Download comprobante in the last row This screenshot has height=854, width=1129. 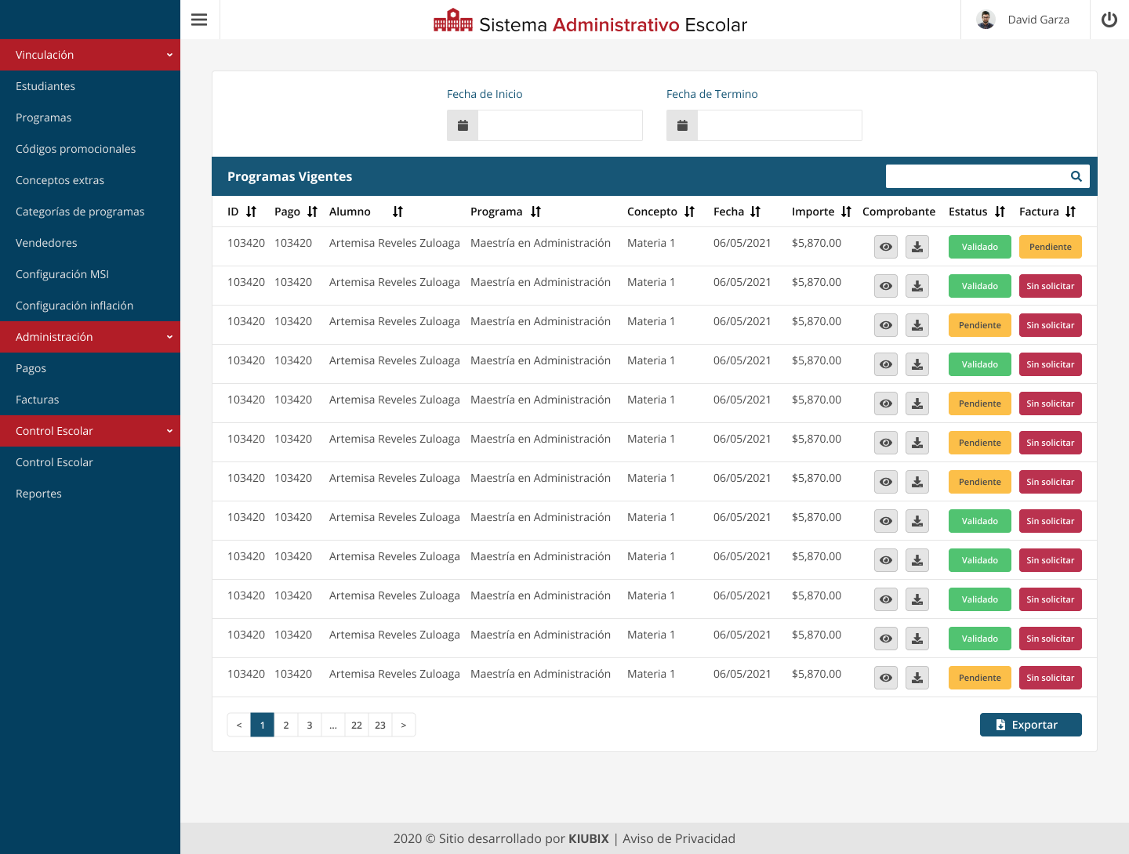click(x=917, y=678)
